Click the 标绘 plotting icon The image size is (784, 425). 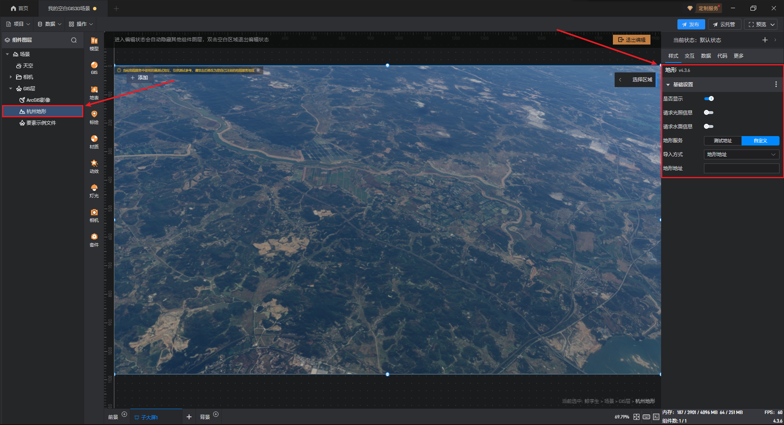[x=94, y=117]
